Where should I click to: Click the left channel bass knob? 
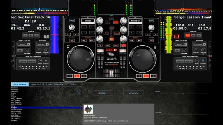(x=100, y=39)
